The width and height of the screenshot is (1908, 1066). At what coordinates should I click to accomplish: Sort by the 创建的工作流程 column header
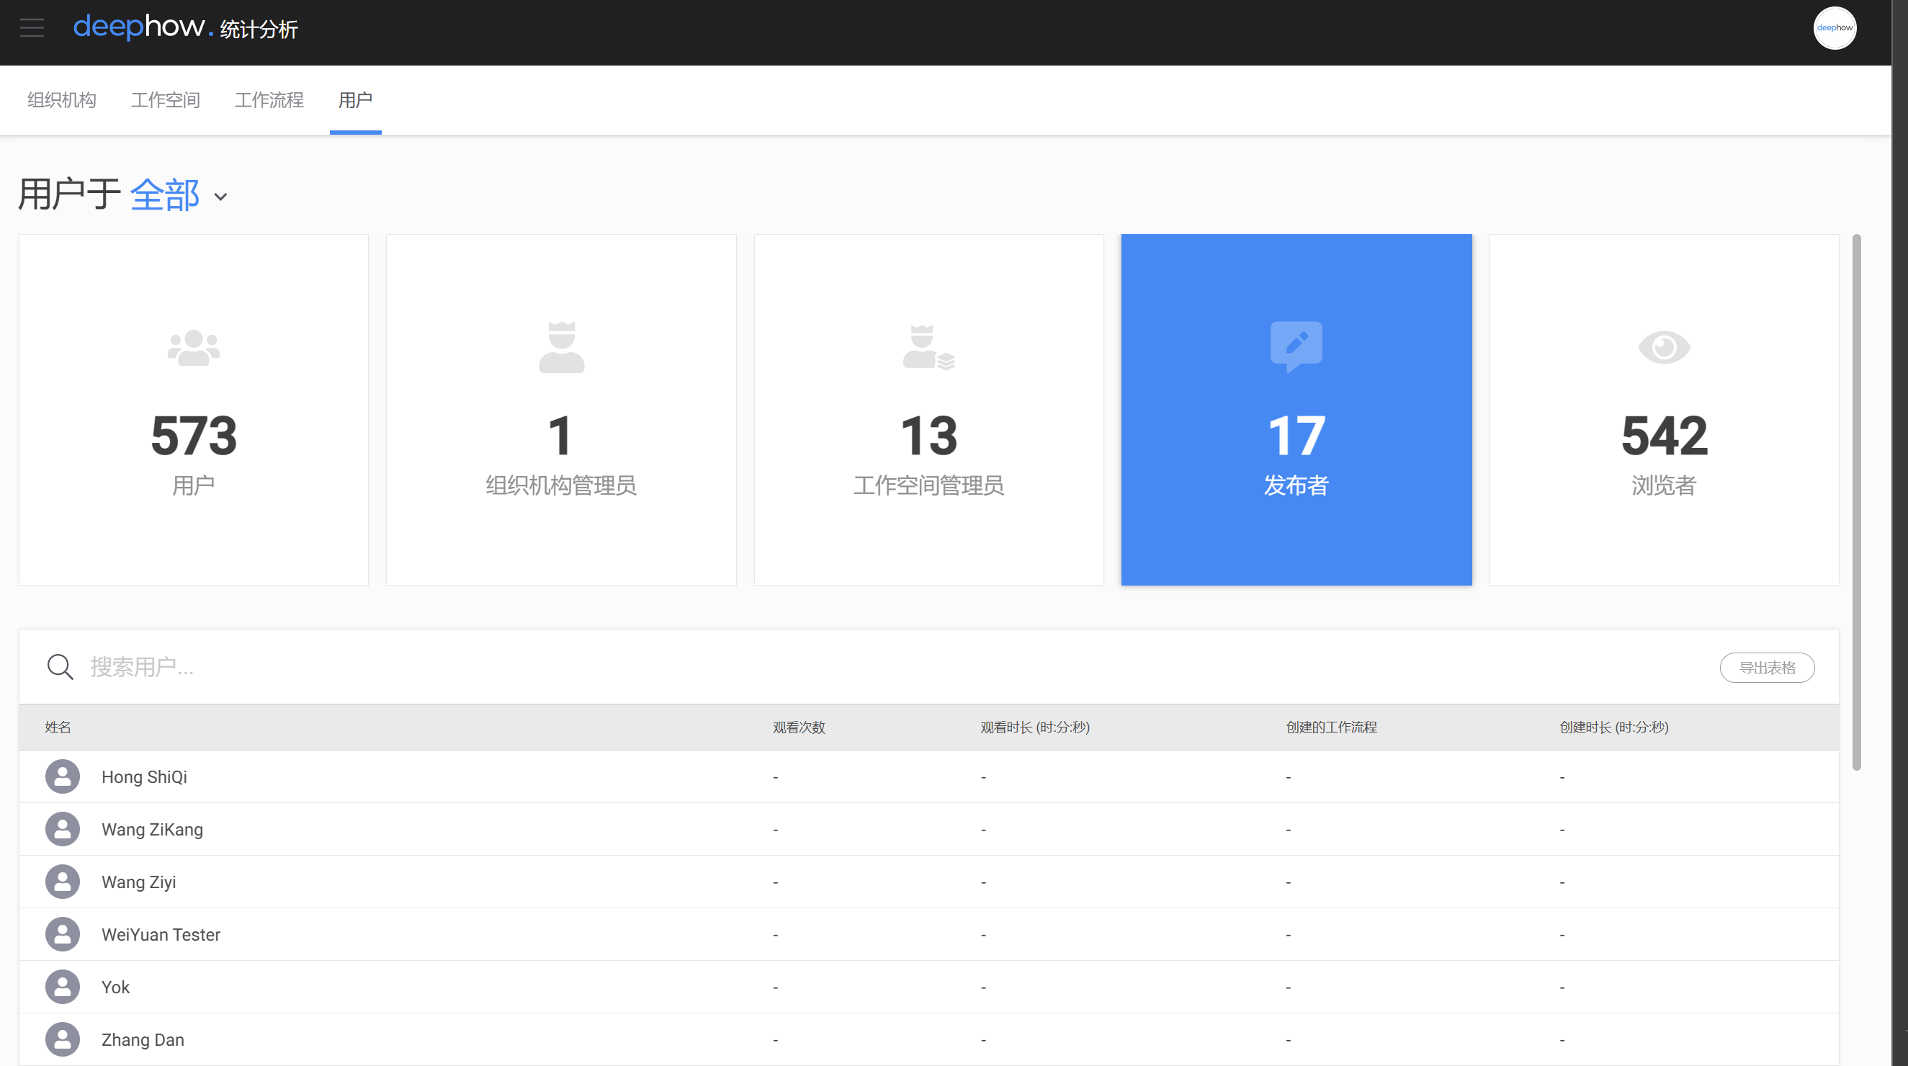point(1331,727)
